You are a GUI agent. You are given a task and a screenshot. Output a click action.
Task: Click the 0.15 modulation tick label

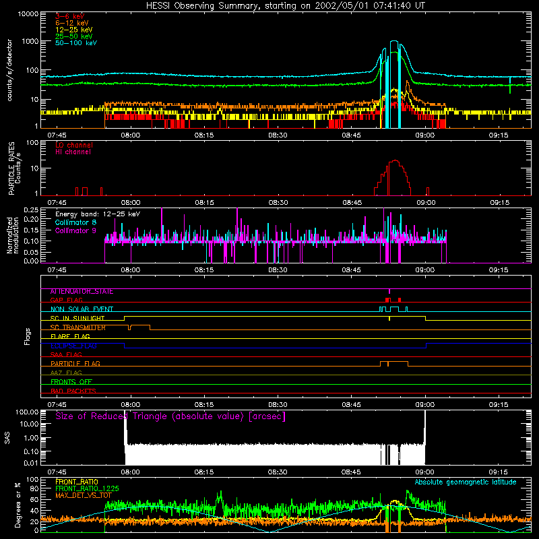coord(31,230)
